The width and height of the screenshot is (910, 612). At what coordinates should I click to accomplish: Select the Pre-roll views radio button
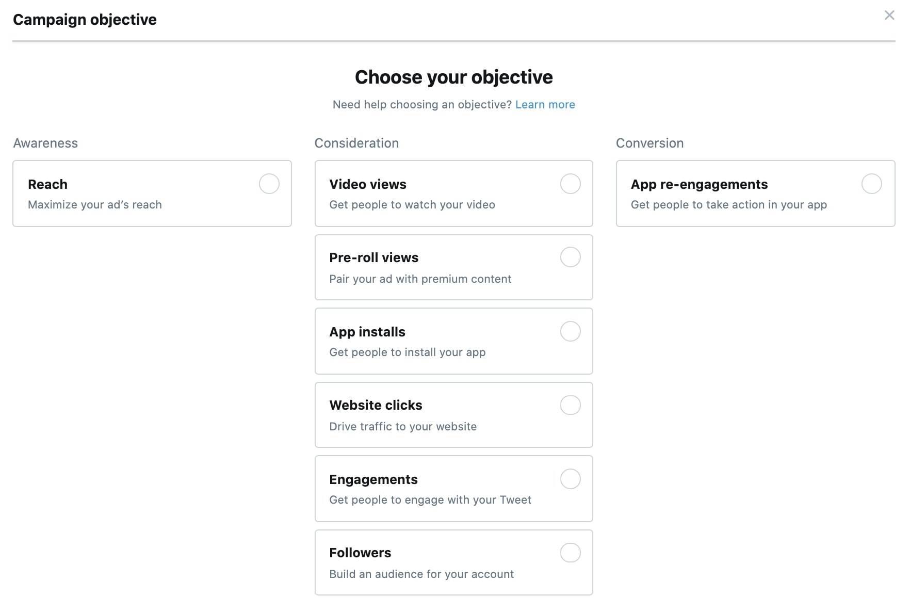[x=570, y=257]
